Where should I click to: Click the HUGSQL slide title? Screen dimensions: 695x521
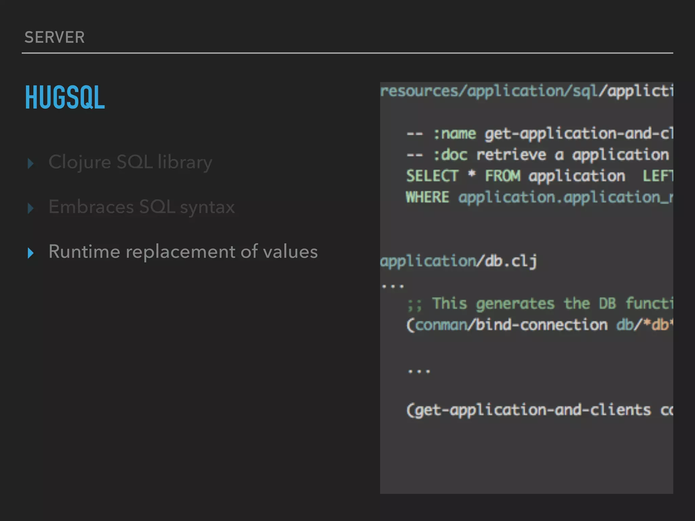(65, 97)
